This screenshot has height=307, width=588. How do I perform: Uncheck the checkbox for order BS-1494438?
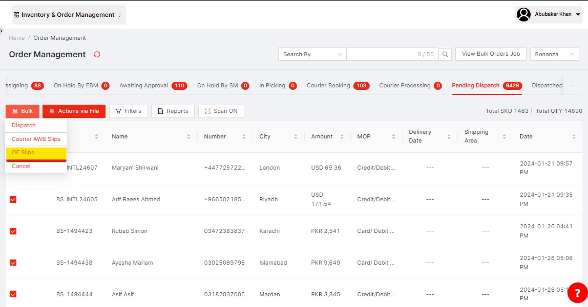coord(13,263)
